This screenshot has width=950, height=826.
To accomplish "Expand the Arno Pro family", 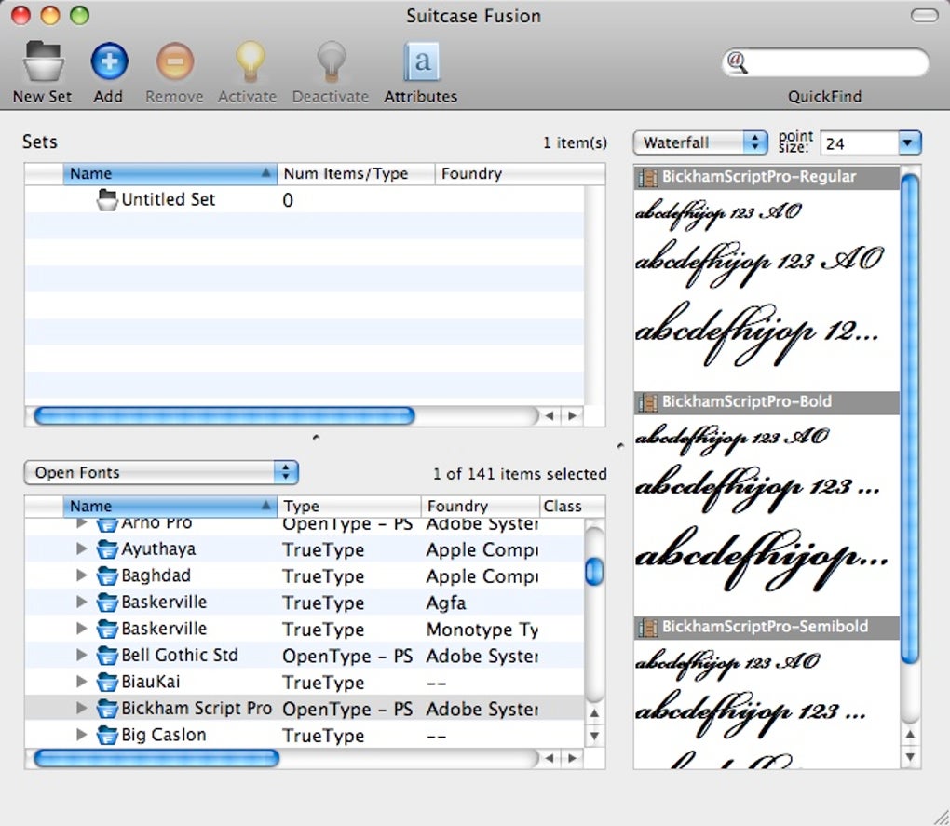I will click(81, 523).
